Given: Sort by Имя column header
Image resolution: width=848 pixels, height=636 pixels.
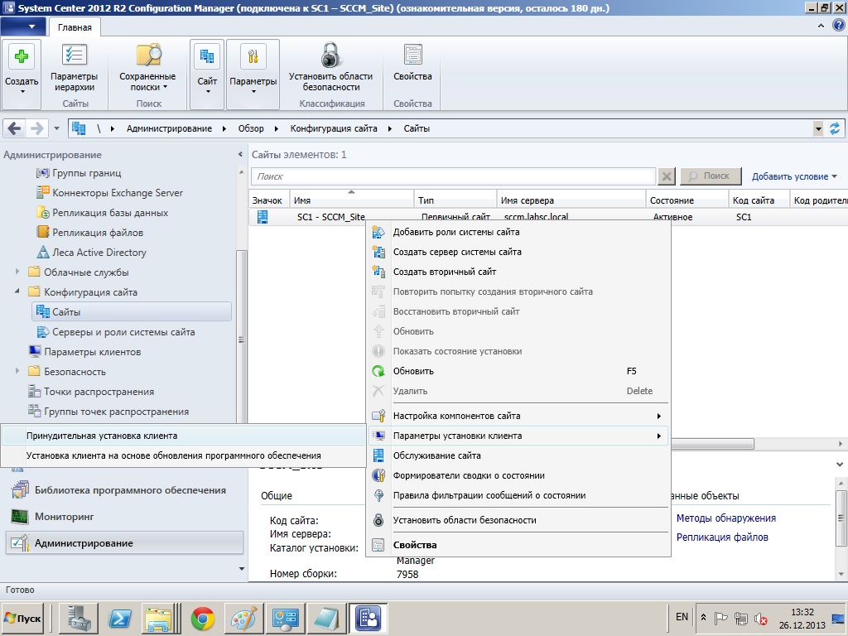Looking at the screenshot, I should pyautogui.click(x=351, y=200).
